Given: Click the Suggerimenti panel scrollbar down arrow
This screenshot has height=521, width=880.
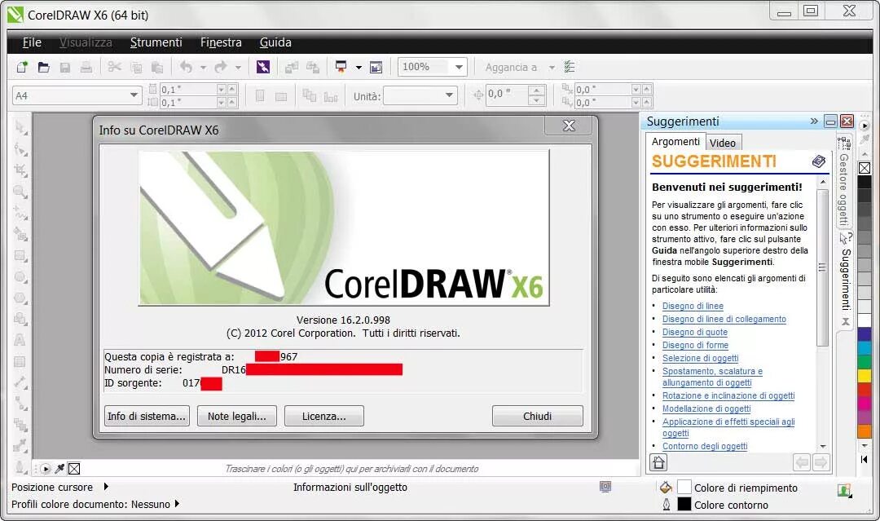Looking at the screenshot, I should click(x=823, y=446).
